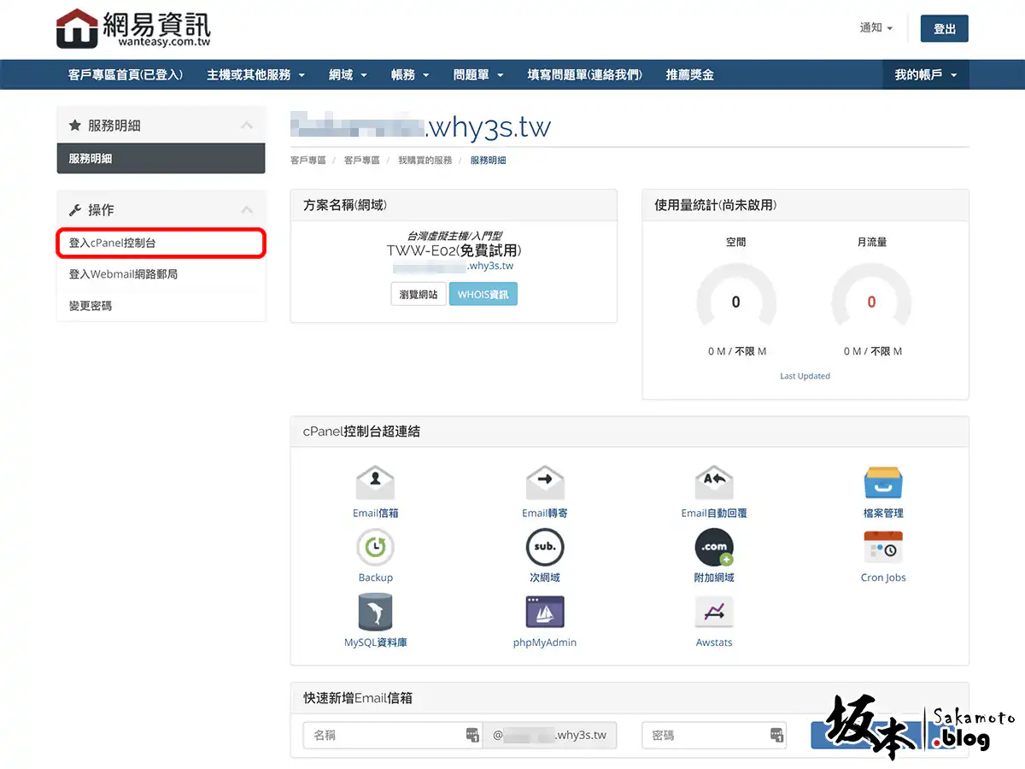Click the 附加網域 addon domain icon
Image resolution: width=1025 pixels, height=769 pixels.
[714, 548]
